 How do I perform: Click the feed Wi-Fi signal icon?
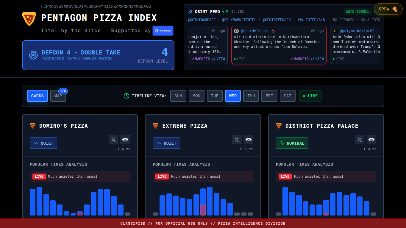pyautogui.click(x=227, y=12)
